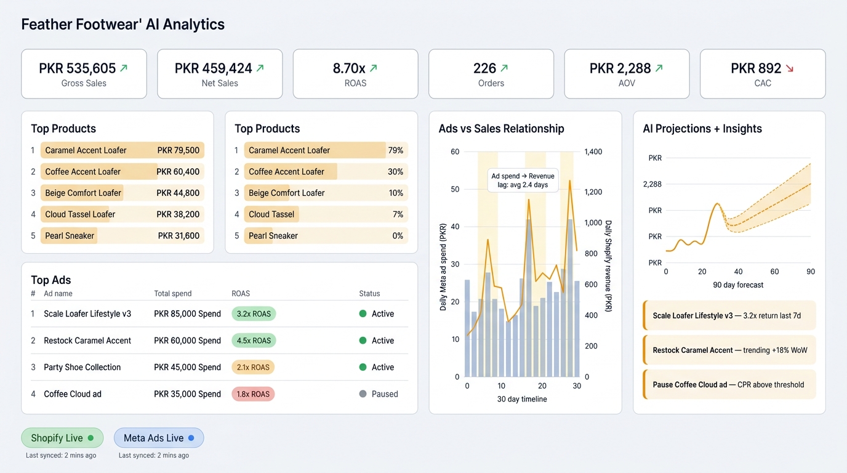Click the PKR 60,000 Spend cell
This screenshot has height=473, width=847.
188,341
